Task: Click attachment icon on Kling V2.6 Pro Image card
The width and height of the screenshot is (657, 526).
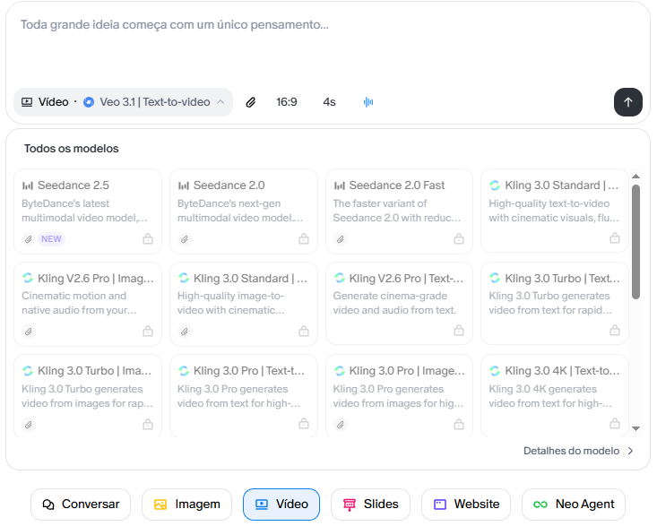Action: pyautogui.click(x=29, y=332)
